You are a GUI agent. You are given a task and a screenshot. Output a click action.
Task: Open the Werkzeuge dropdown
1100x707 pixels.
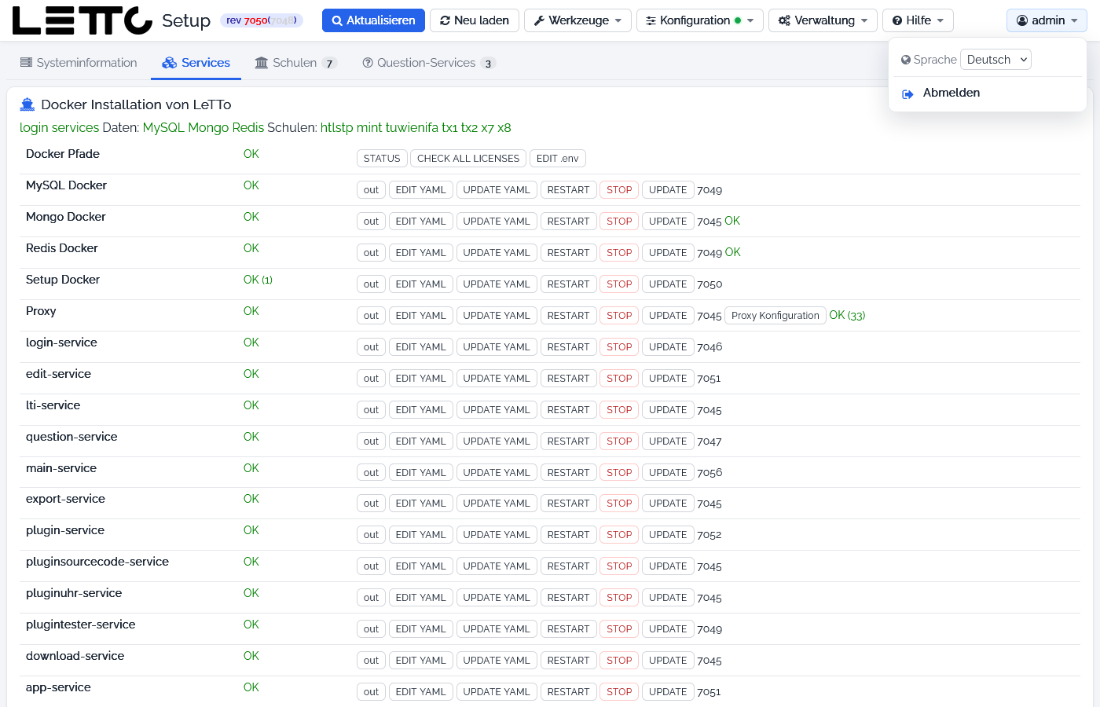tap(577, 20)
